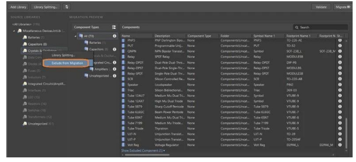Click info icon next to Amplifiers type
Viewport: 356px width, 162px height.
tap(115, 69)
